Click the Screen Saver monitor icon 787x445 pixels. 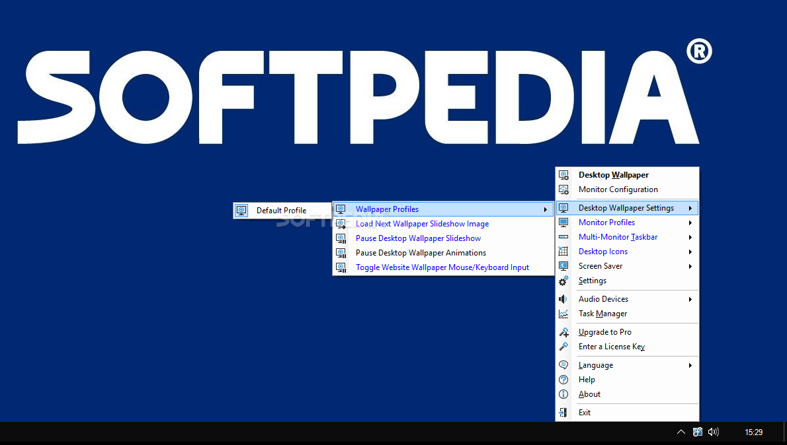tap(563, 266)
